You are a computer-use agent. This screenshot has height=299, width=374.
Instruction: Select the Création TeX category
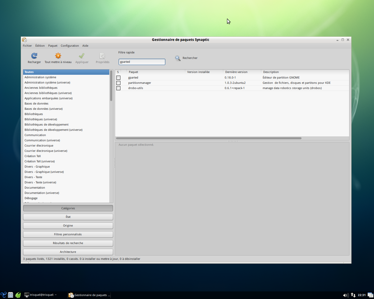(66, 156)
